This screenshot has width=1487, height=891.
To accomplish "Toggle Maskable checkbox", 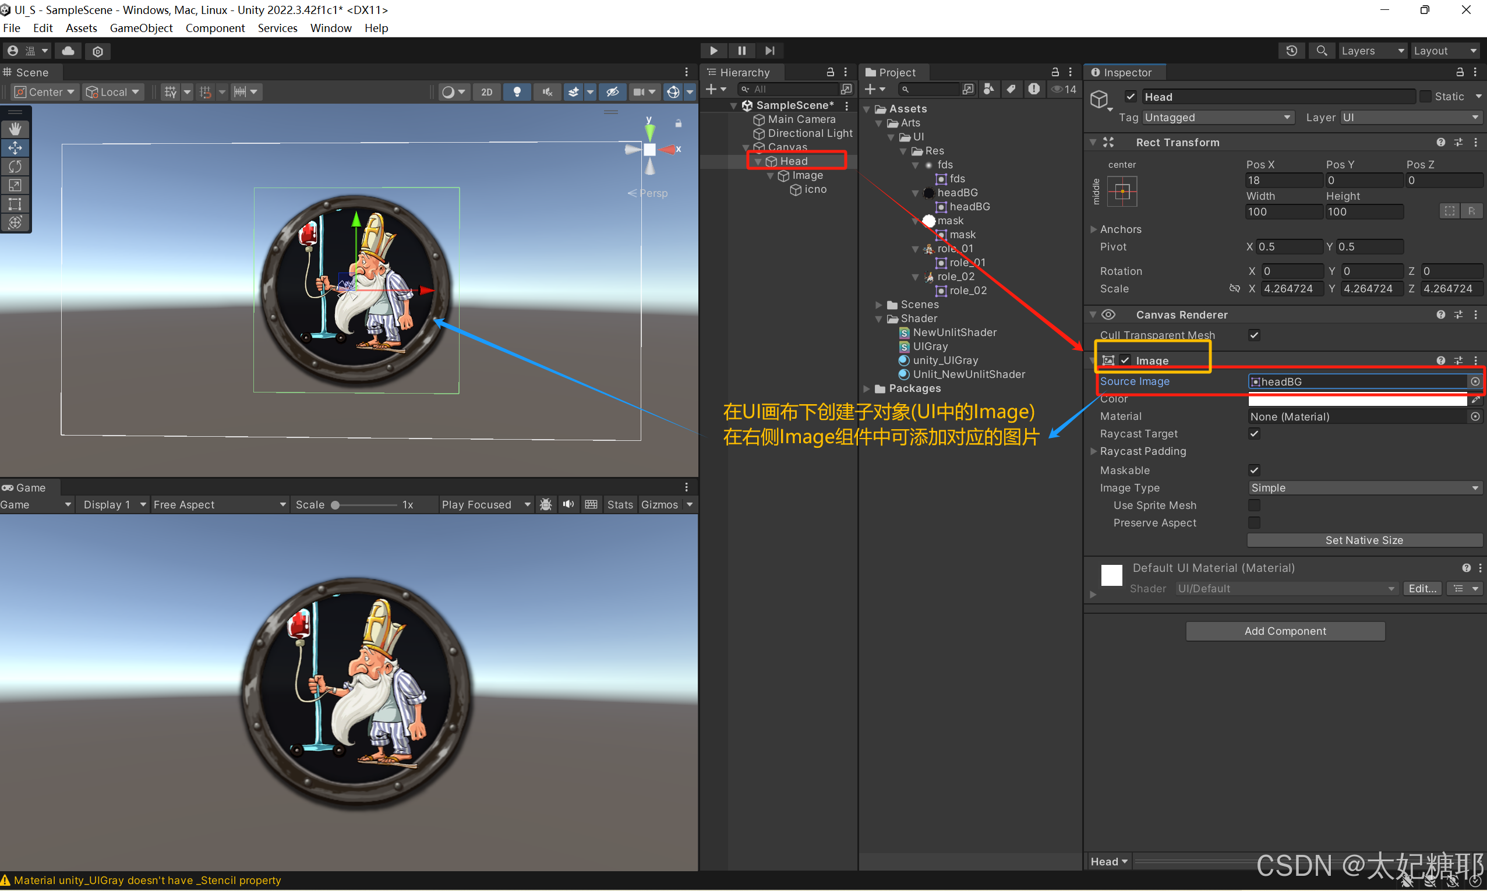I will [1254, 470].
